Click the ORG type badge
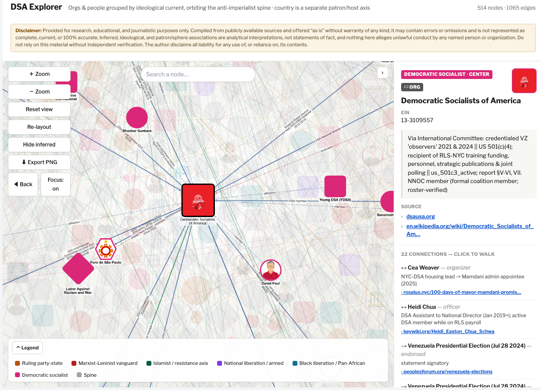The height and width of the screenshot is (390, 541). click(x=412, y=87)
